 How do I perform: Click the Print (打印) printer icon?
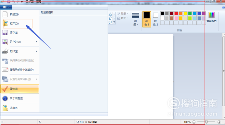pos(5,51)
